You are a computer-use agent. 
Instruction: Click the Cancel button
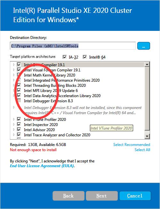pos(135,196)
